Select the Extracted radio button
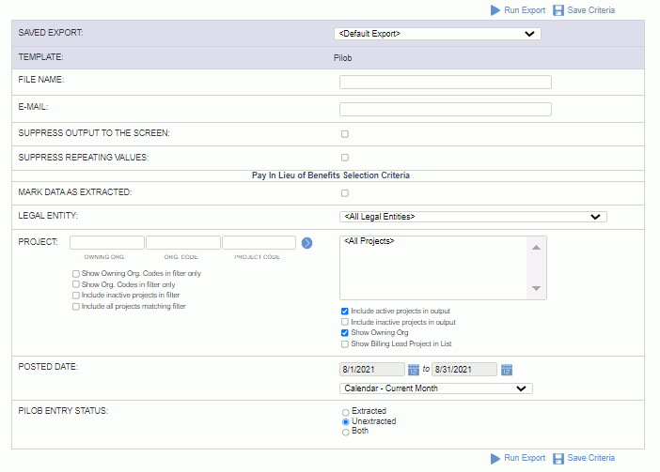Image resolution: width=660 pixels, height=472 pixels. point(346,412)
